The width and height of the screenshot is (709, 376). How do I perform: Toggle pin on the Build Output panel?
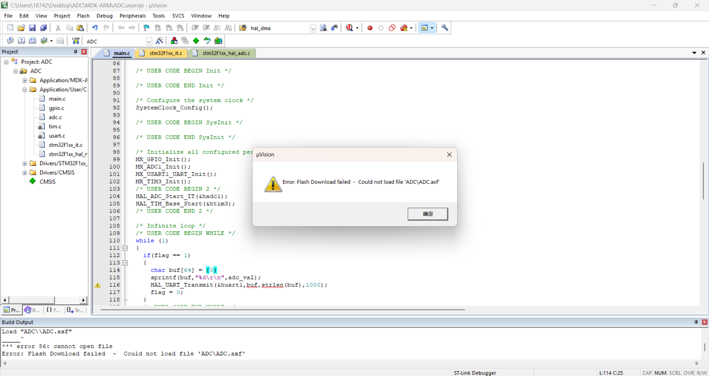[696, 322]
